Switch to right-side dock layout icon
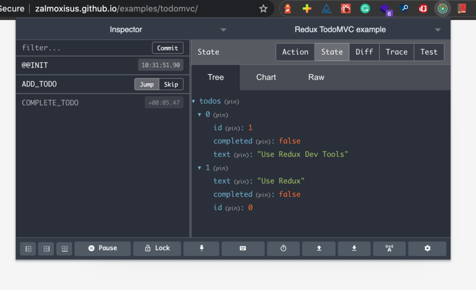The width and height of the screenshot is (476, 290). coord(46,249)
